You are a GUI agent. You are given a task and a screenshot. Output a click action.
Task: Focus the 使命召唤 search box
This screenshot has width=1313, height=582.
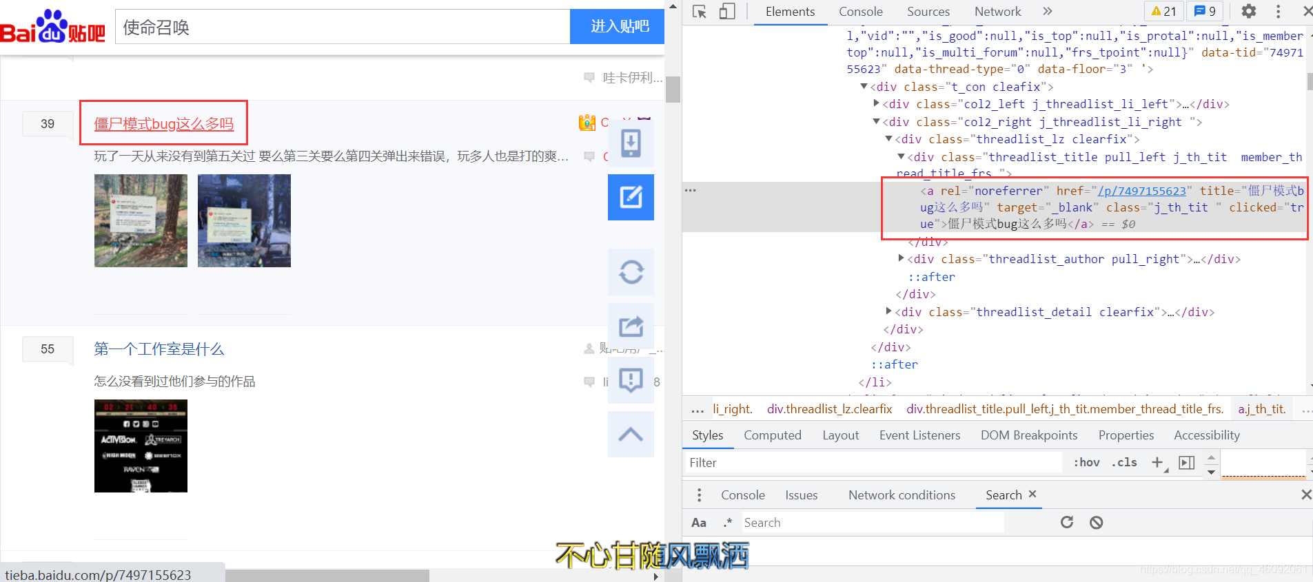[x=343, y=27]
